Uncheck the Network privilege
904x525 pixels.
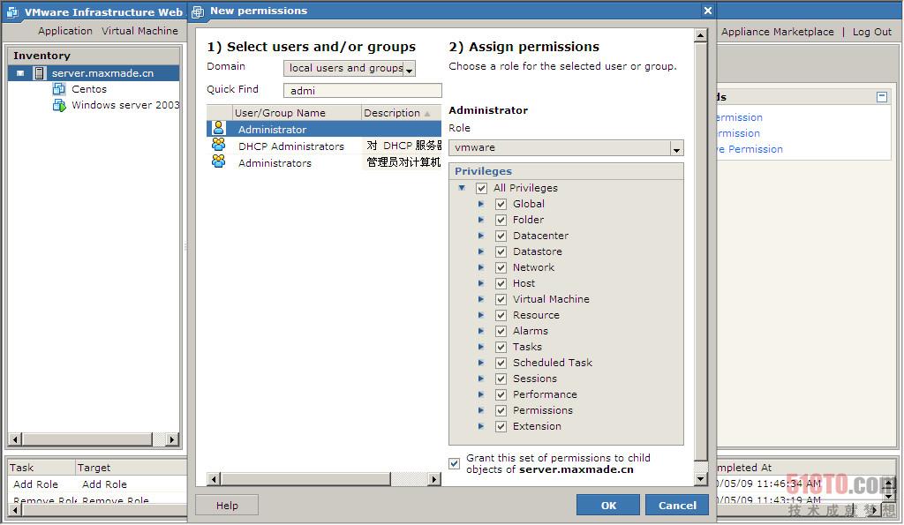coord(501,267)
